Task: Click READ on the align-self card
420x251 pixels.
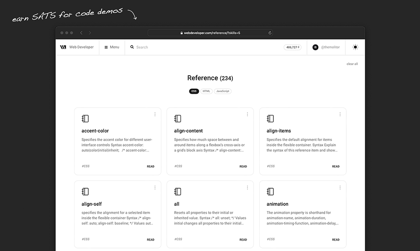Action: 150,239
